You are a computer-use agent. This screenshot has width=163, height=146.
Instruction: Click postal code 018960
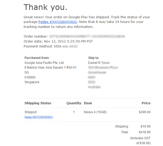tap(30, 77)
